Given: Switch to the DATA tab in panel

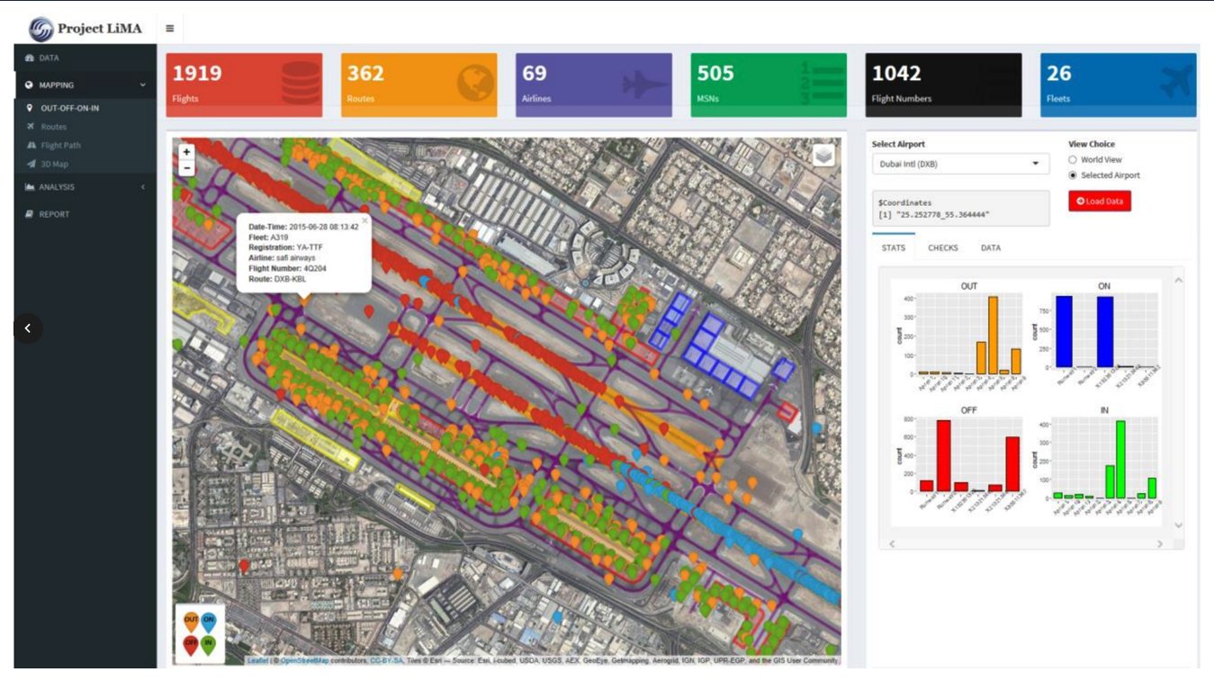Looking at the screenshot, I should 990,247.
